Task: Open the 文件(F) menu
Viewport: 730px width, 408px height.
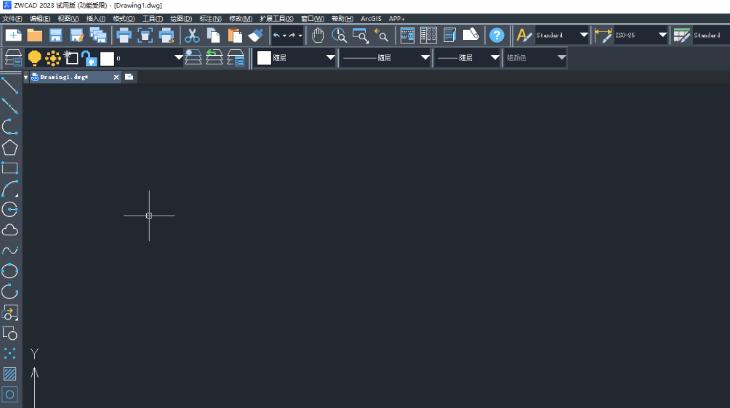Action: [x=12, y=19]
